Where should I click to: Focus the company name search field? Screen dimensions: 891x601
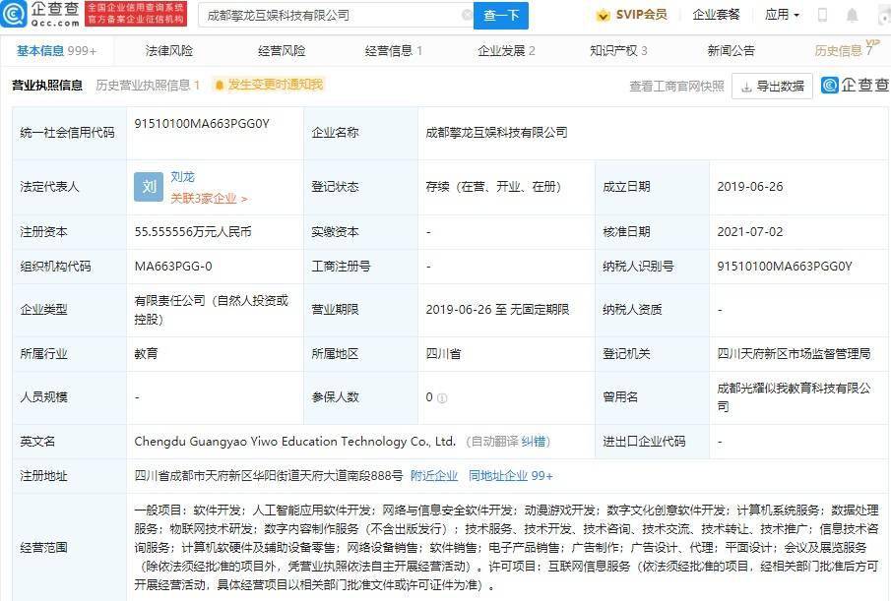(336, 16)
